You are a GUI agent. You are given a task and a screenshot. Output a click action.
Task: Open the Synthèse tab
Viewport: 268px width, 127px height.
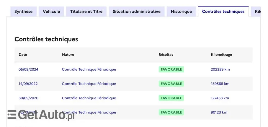(x=24, y=11)
